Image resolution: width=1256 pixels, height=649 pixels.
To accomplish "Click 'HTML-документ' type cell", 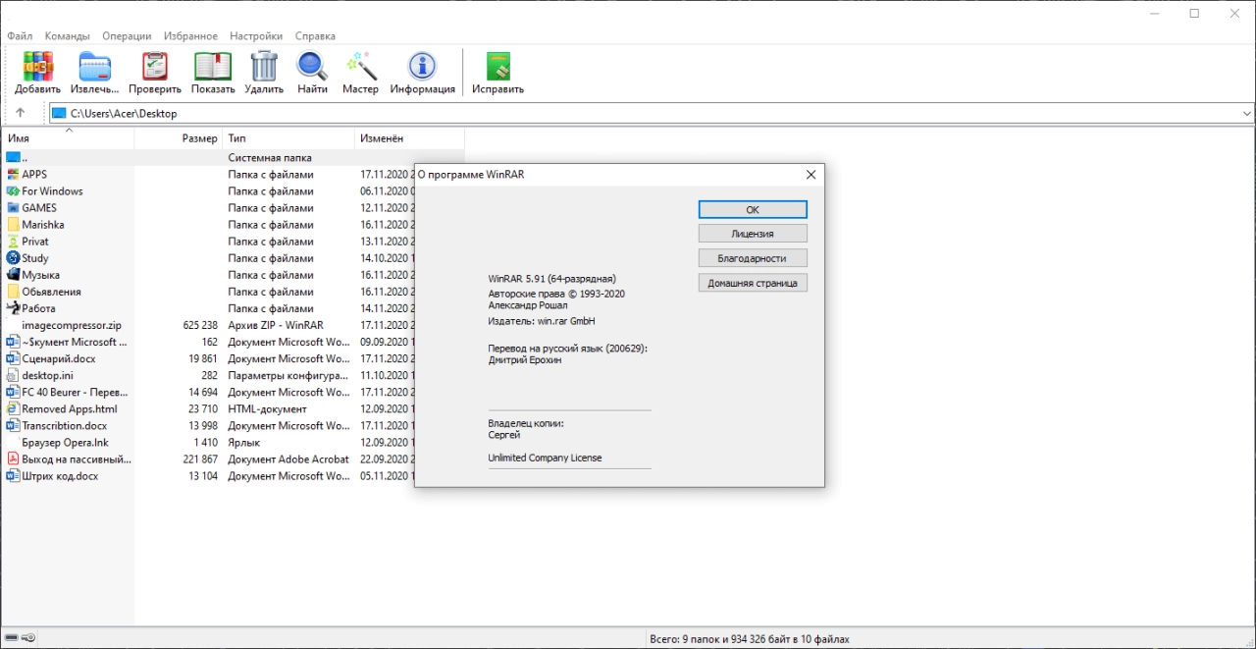I will pos(267,408).
